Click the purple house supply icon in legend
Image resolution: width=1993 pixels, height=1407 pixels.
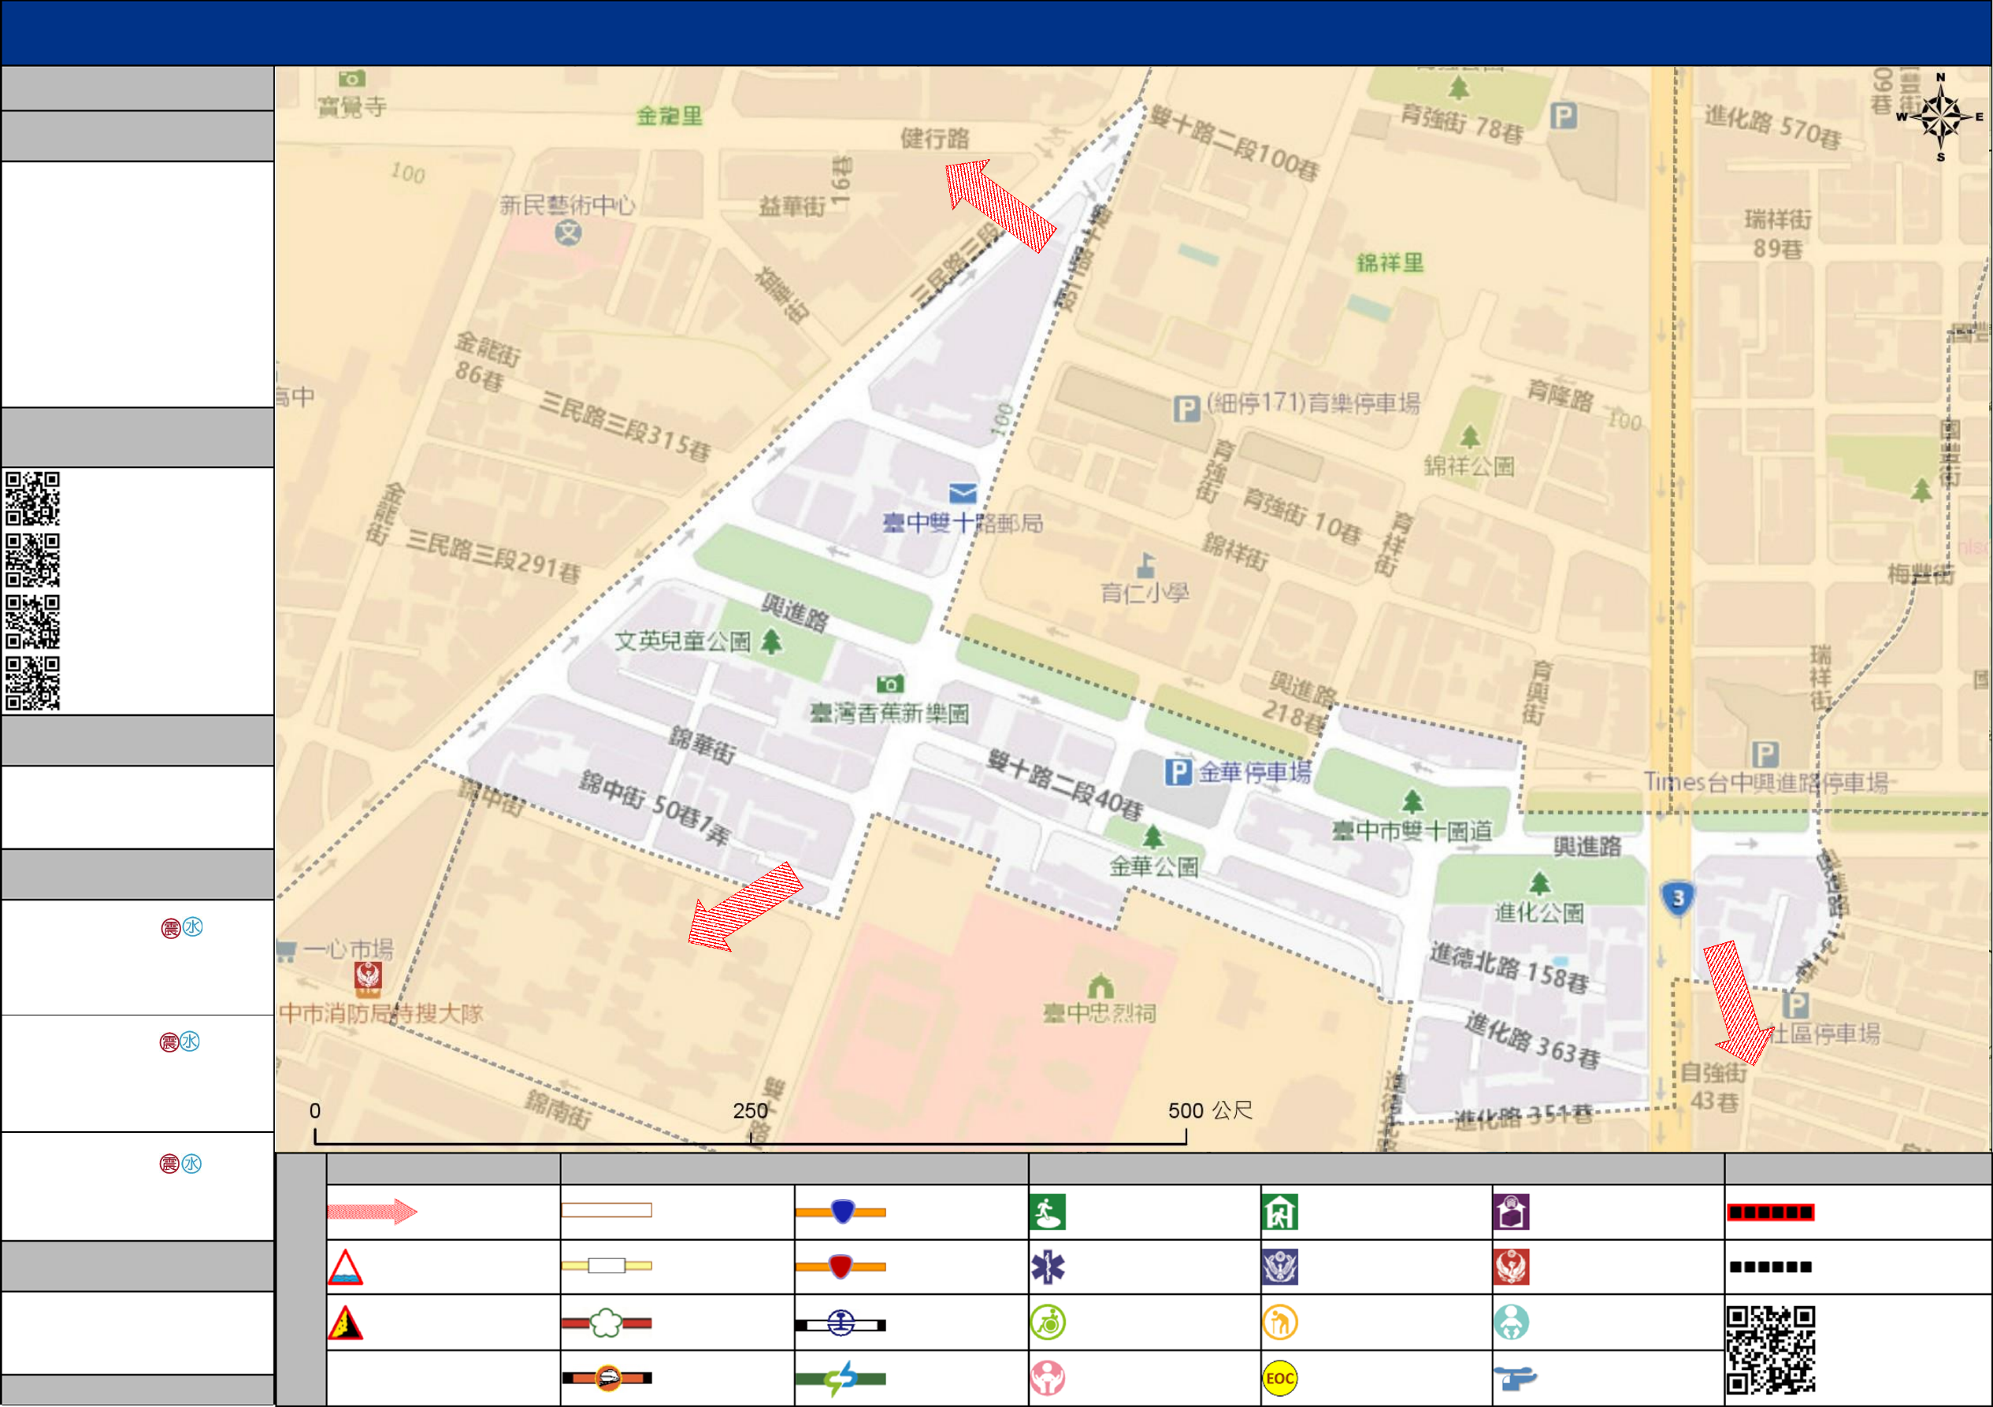coord(1511,1212)
